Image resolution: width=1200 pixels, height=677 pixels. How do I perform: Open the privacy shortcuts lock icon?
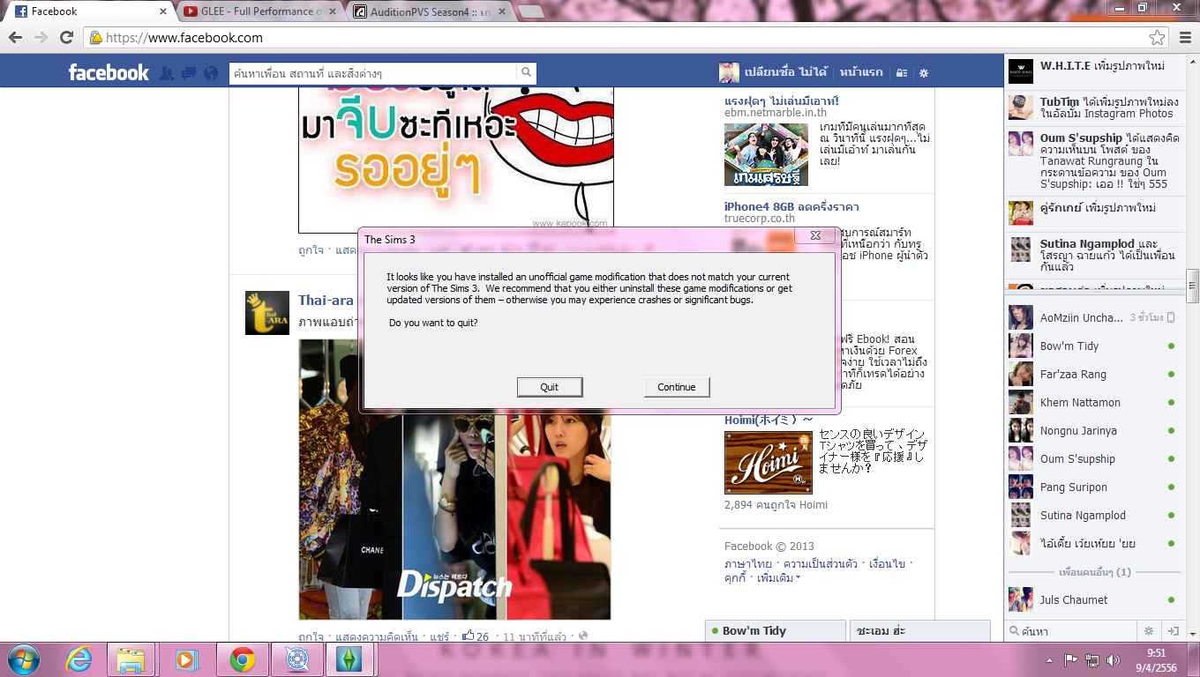[901, 73]
